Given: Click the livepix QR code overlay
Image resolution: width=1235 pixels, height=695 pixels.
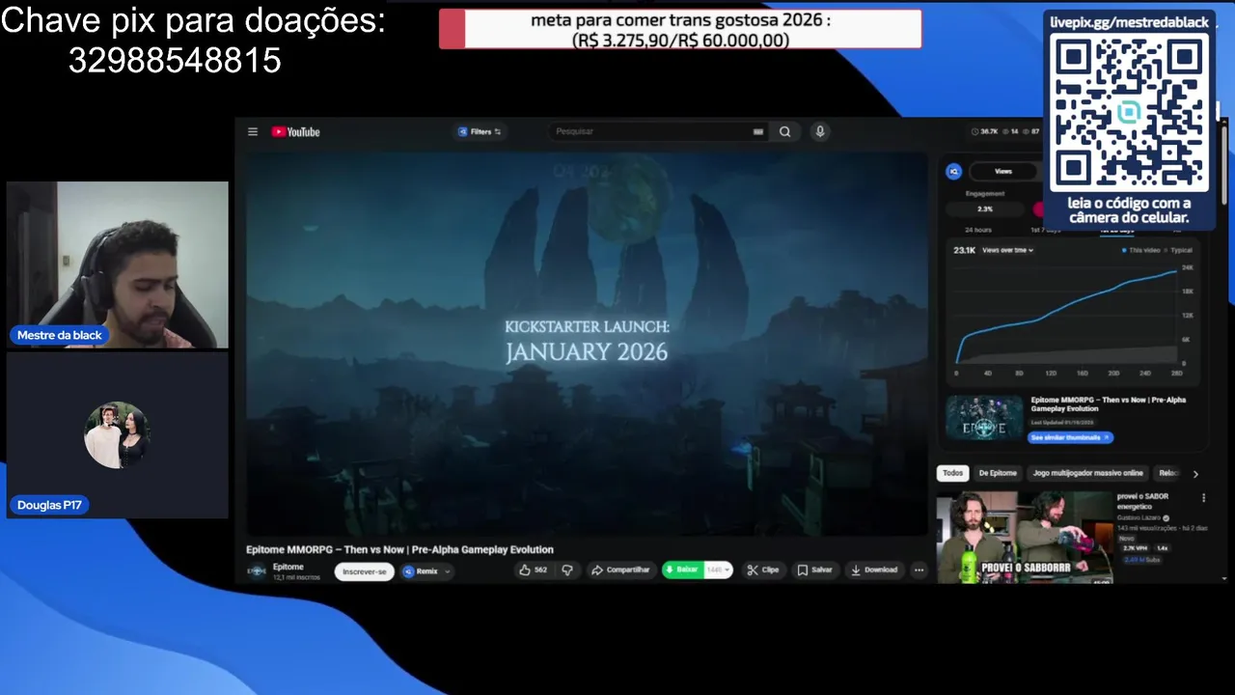Looking at the screenshot, I should click(1129, 114).
